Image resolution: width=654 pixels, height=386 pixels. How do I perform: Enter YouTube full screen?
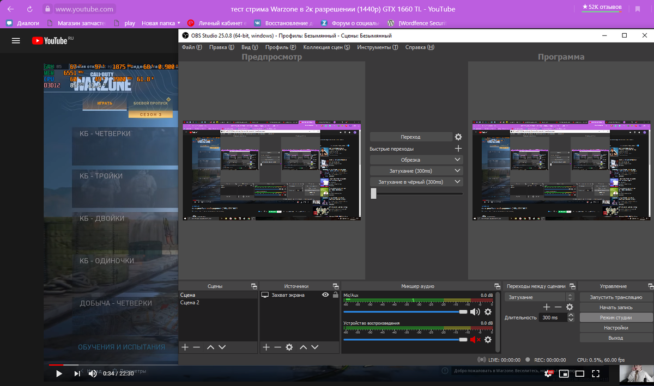596,373
